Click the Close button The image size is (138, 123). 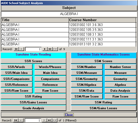(x=69, y=115)
